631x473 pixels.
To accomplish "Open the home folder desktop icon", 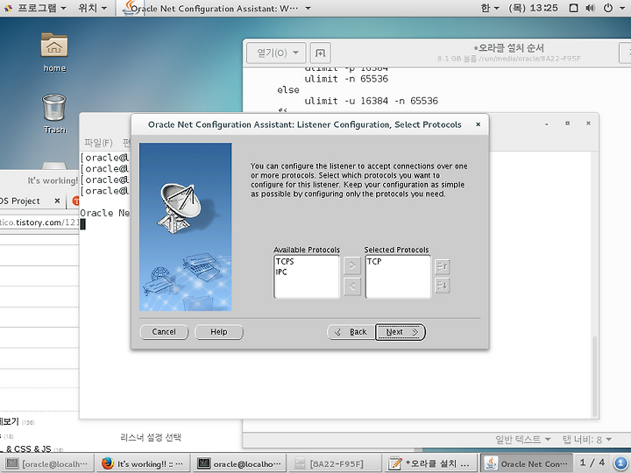I will [54, 53].
